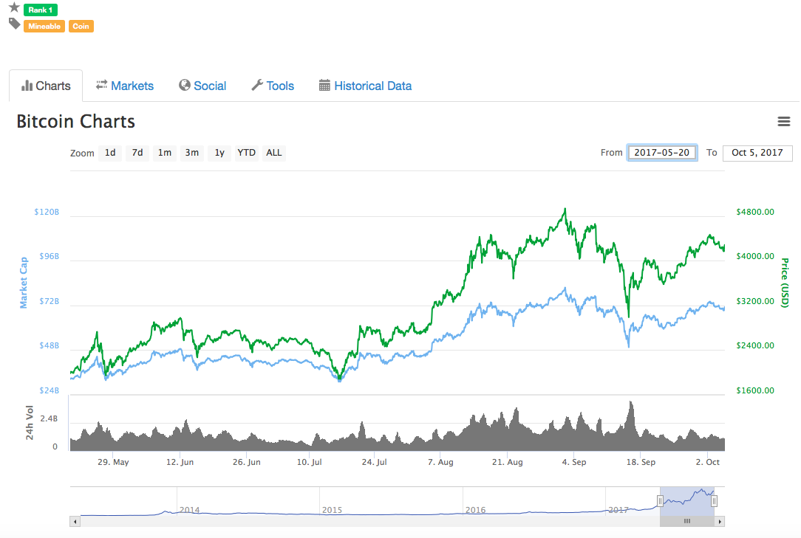The width and height of the screenshot is (801, 538).
Task: Click 2015 in the navigator timeline
Action: click(332, 510)
